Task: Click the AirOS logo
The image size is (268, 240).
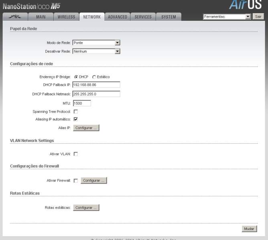Action: coord(245,5)
